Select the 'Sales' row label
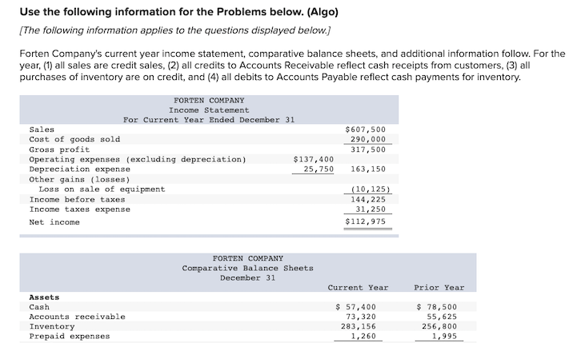This screenshot has height=343, width=577. pos(42,130)
